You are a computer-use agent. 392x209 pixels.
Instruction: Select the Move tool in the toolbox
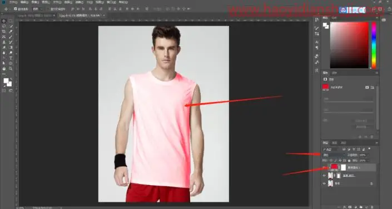(x=4, y=21)
